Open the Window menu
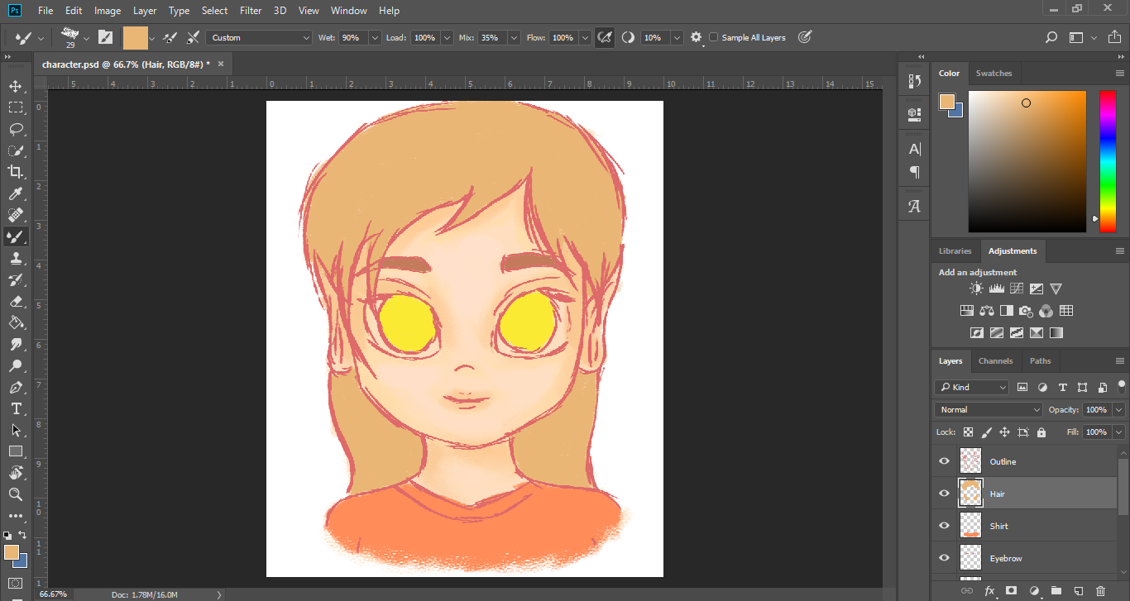 [348, 11]
